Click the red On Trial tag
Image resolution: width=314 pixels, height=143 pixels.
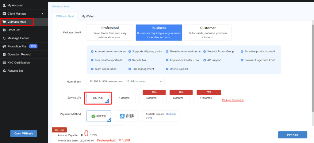point(59,130)
